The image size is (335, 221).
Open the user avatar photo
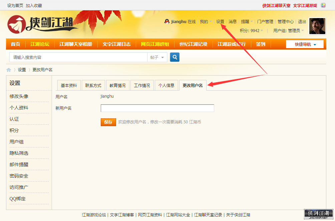pyautogui.click(x=317, y=26)
